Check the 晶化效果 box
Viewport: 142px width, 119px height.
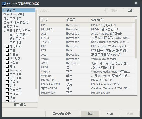click(x=7, y=78)
